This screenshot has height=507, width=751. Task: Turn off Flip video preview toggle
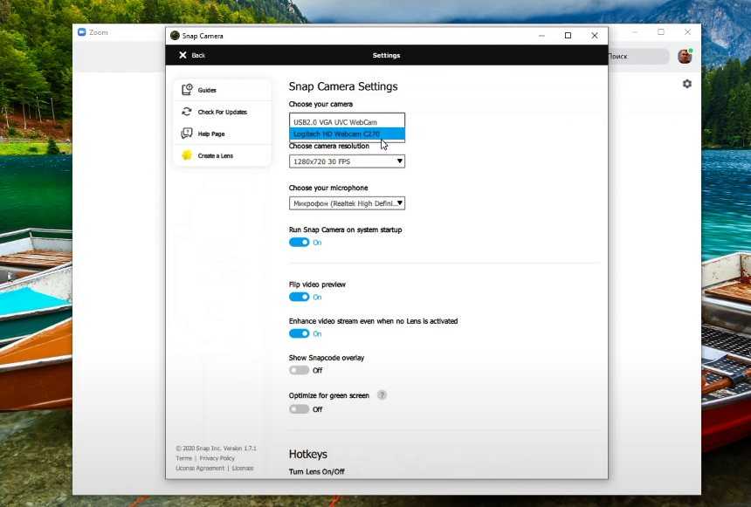299,298
